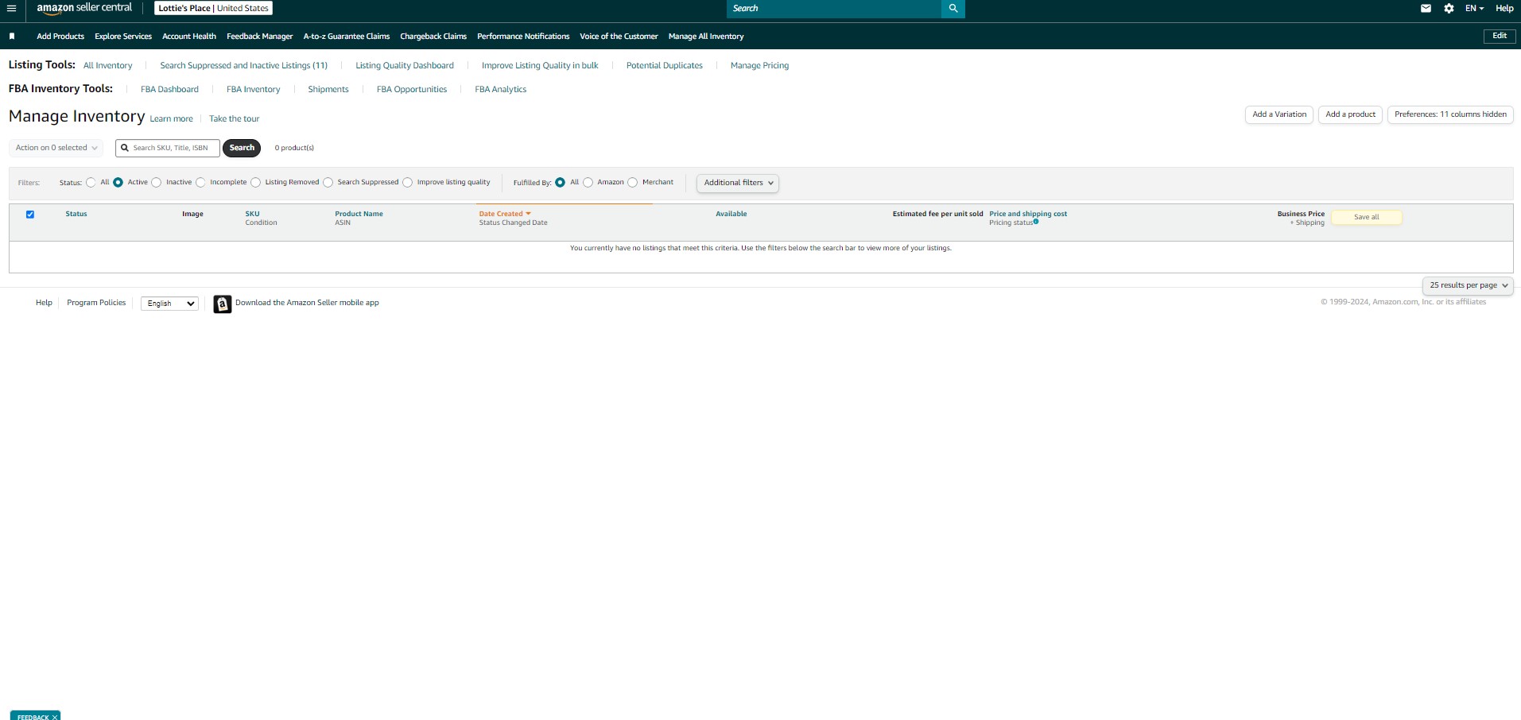Open Improve Listing Quality in bulk
The width and height of the screenshot is (1521, 720).
[x=540, y=66]
